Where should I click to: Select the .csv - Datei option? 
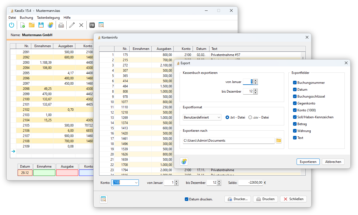[x=250, y=117]
